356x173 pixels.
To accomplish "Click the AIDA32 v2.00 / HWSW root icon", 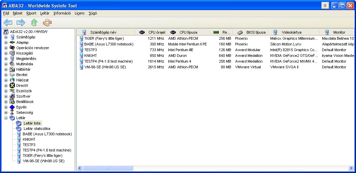I will [6, 32].
